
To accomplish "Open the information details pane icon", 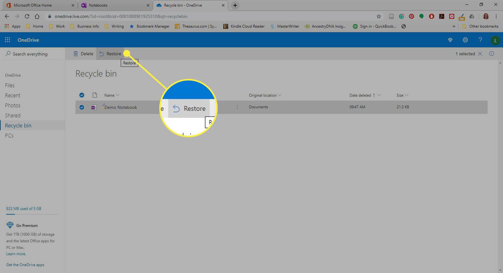I will click(x=492, y=54).
